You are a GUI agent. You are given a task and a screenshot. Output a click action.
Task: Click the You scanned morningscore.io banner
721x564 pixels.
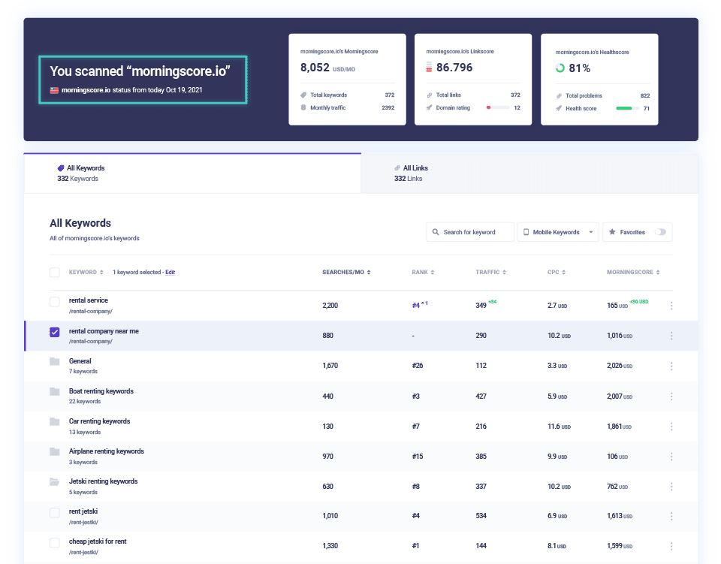pos(143,80)
